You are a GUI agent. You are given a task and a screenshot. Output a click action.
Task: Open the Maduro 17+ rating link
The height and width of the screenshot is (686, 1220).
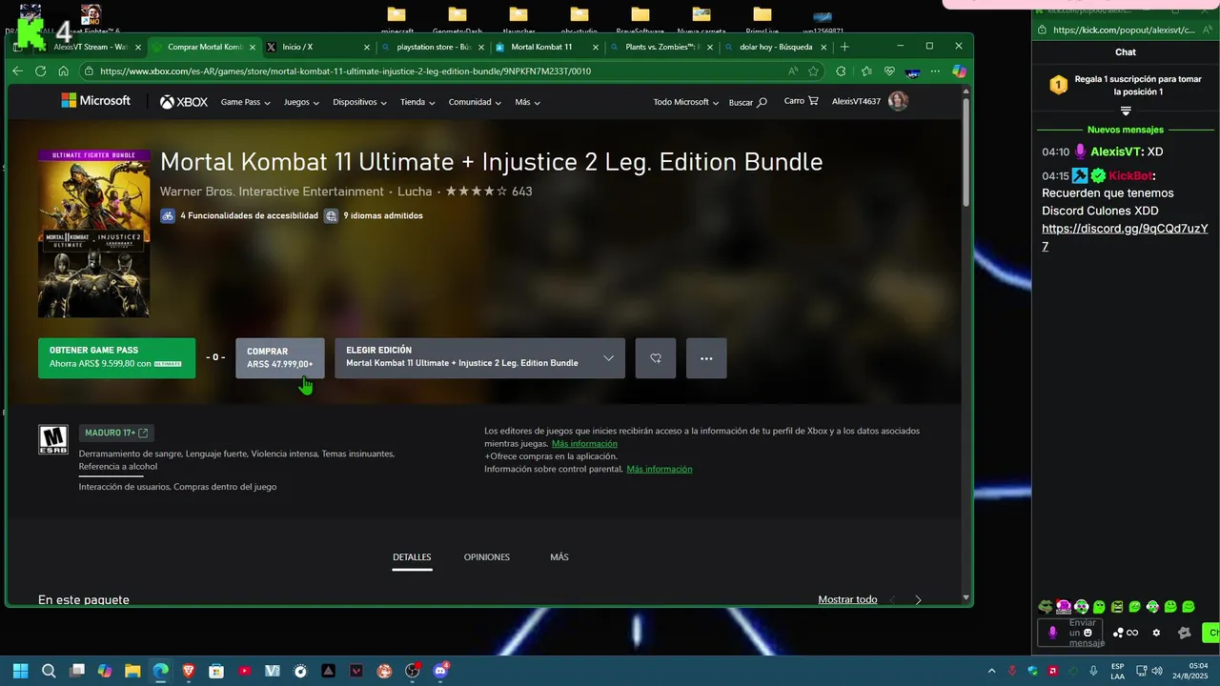[116, 433]
